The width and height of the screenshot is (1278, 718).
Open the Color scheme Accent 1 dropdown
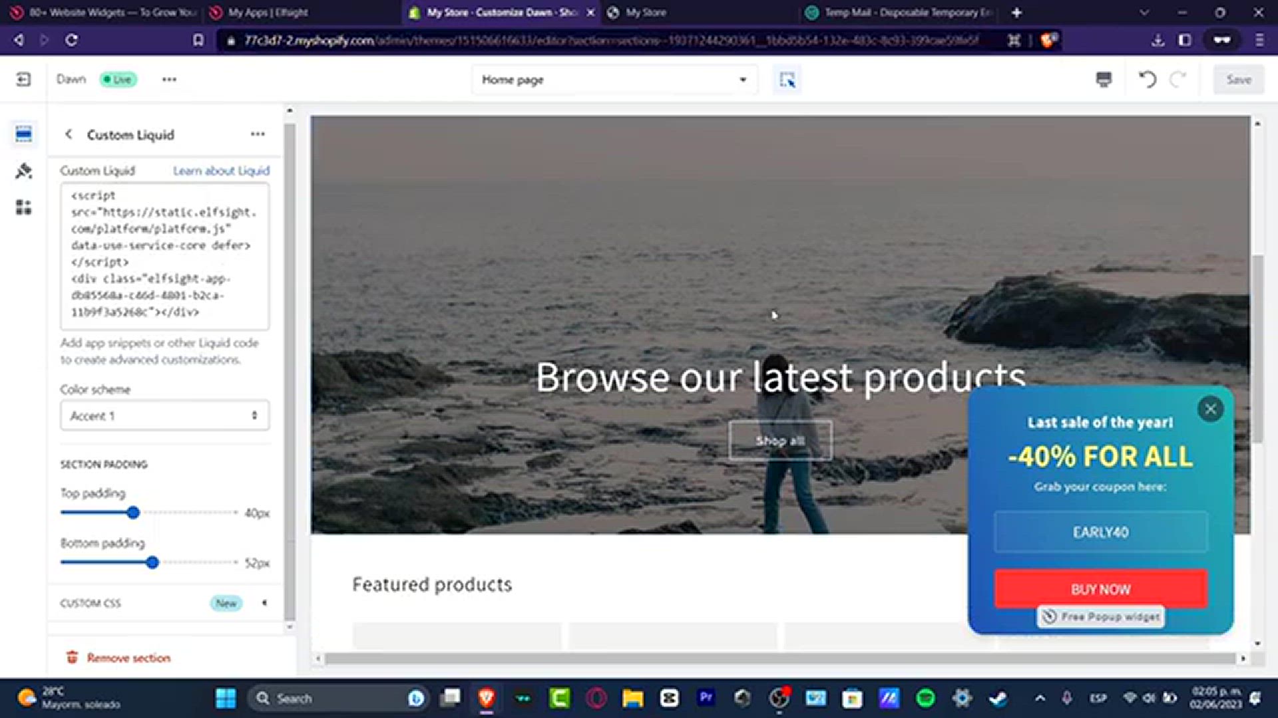(165, 416)
